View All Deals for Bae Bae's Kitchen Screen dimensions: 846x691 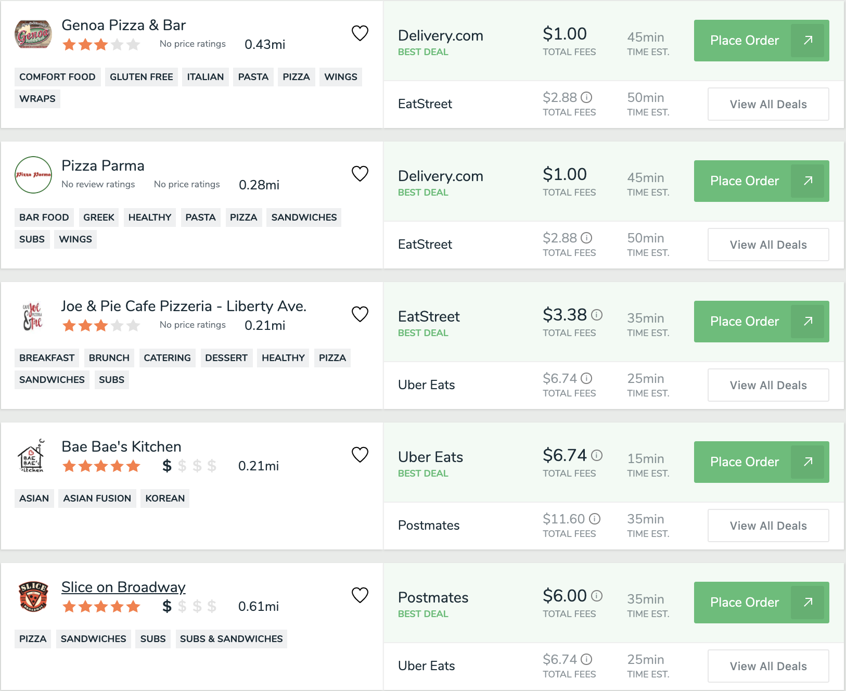click(x=768, y=526)
